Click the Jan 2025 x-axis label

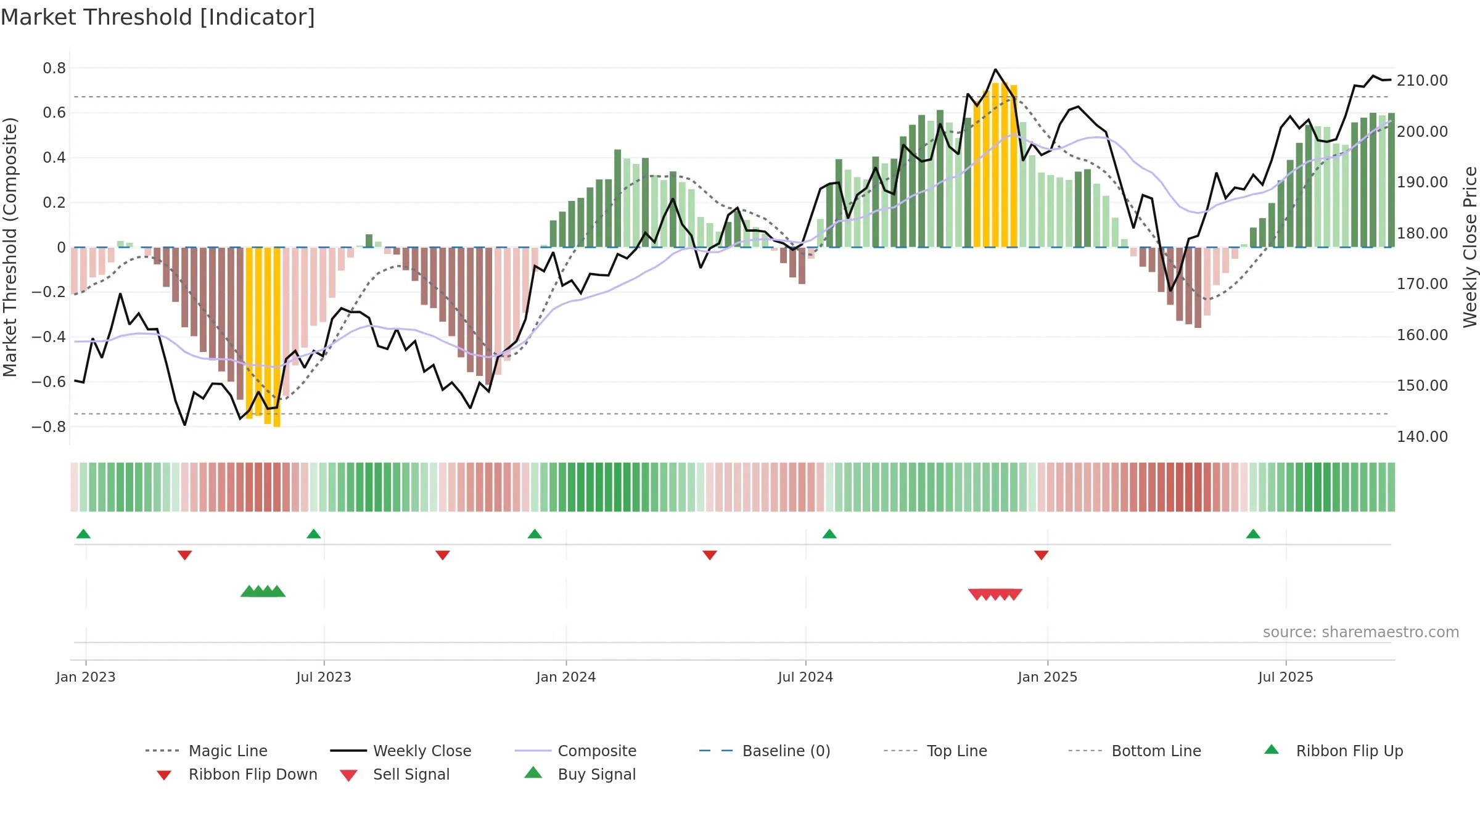(1048, 677)
